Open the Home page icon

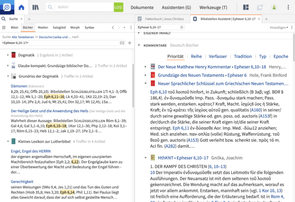(22, 7)
